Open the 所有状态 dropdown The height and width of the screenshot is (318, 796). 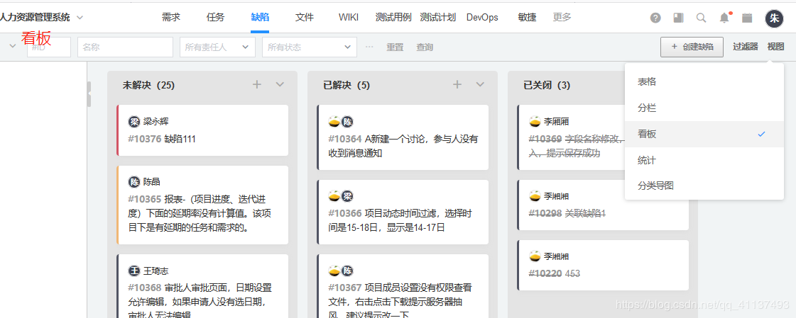pos(310,47)
